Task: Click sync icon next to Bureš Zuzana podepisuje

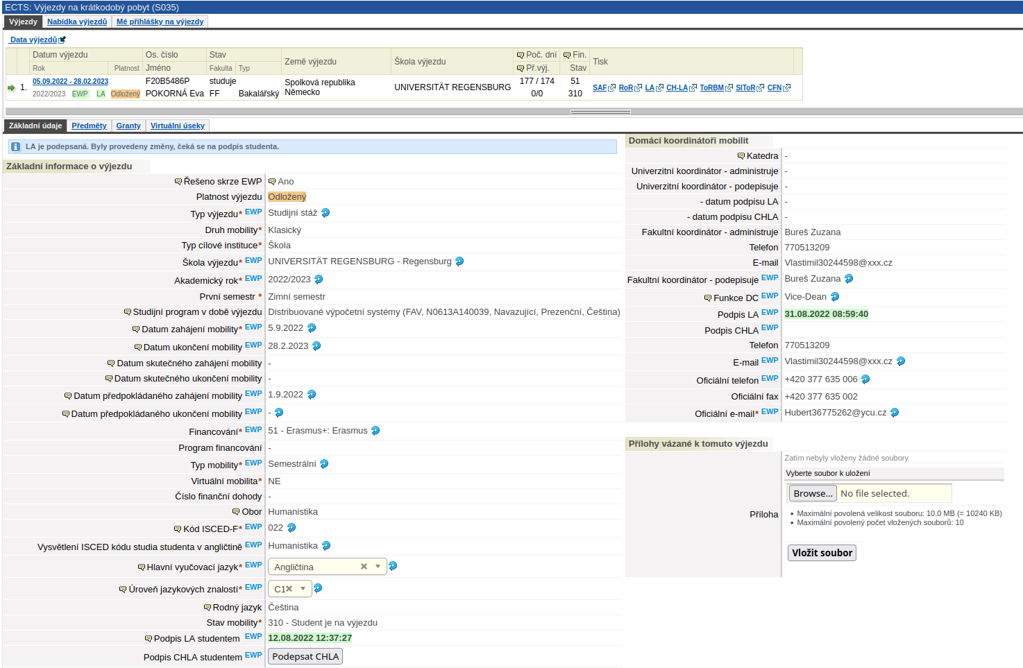Action: click(x=849, y=279)
